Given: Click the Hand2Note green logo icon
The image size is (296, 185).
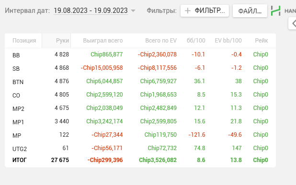Looking at the screenshot, I should (x=275, y=11).
